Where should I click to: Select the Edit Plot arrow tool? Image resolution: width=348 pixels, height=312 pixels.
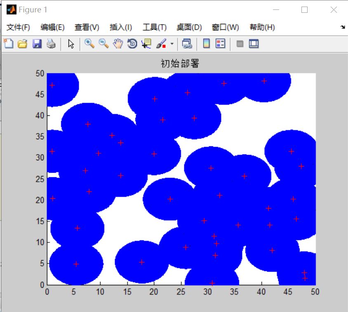click(x=71, y=44)
